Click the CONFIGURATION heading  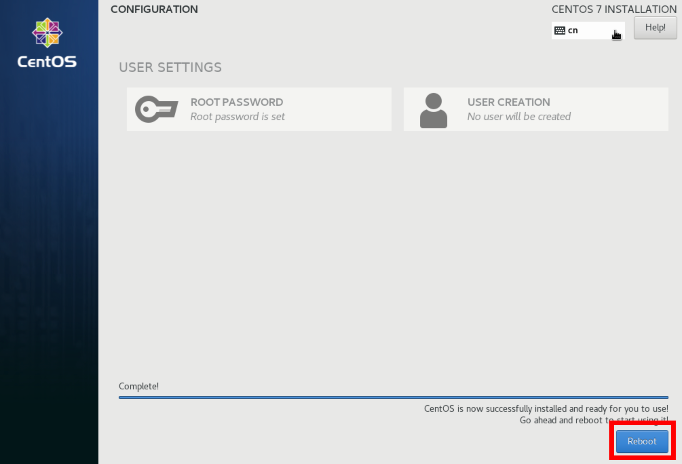click(154, 9)
